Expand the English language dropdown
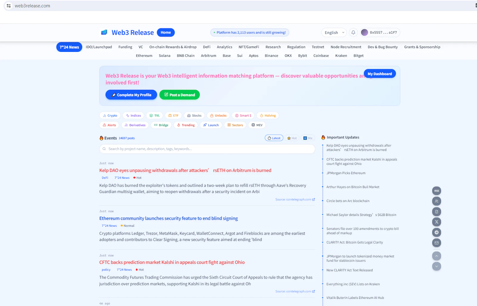This screenshot has width=477, height=306. pyautogui.click(x=334, y=33)
